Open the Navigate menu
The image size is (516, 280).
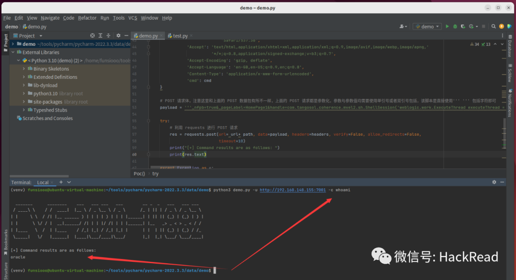coord(50,18)
